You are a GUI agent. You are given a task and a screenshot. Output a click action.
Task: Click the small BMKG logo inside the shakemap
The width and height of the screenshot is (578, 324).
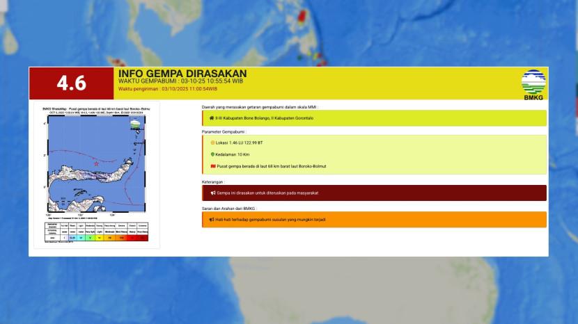point(135,124)
